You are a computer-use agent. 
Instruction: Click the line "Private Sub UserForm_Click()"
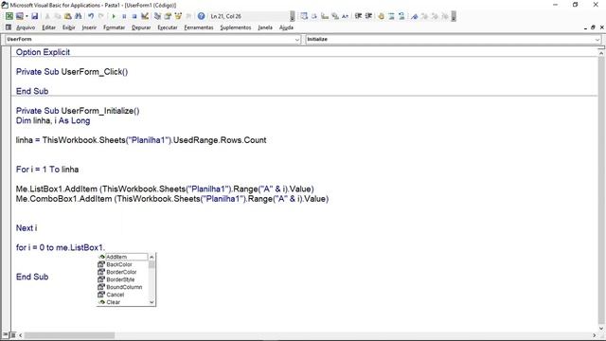click(x=72, y=72)
